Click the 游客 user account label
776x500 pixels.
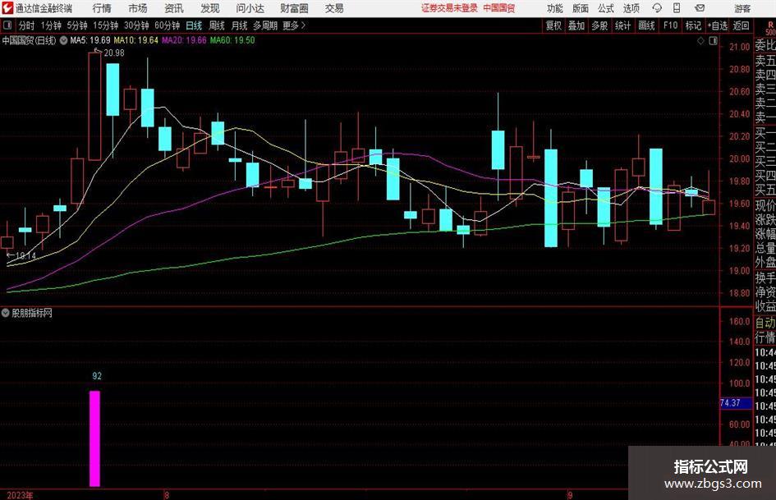742,8
